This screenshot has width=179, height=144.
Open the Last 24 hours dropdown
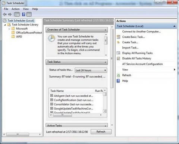[x=91, y=70]
